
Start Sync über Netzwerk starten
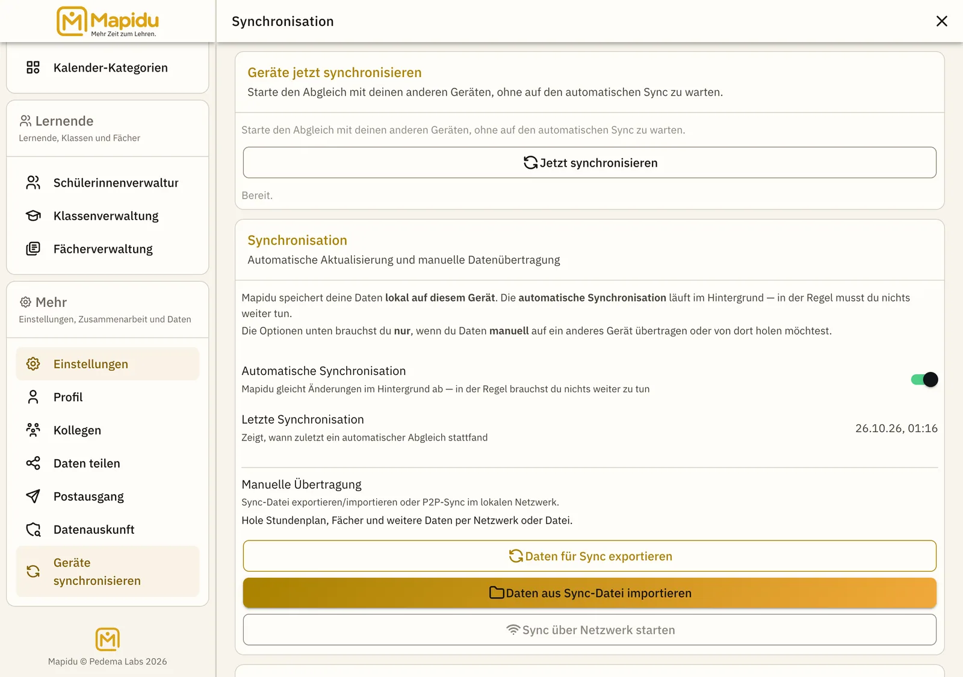[590, 629]
